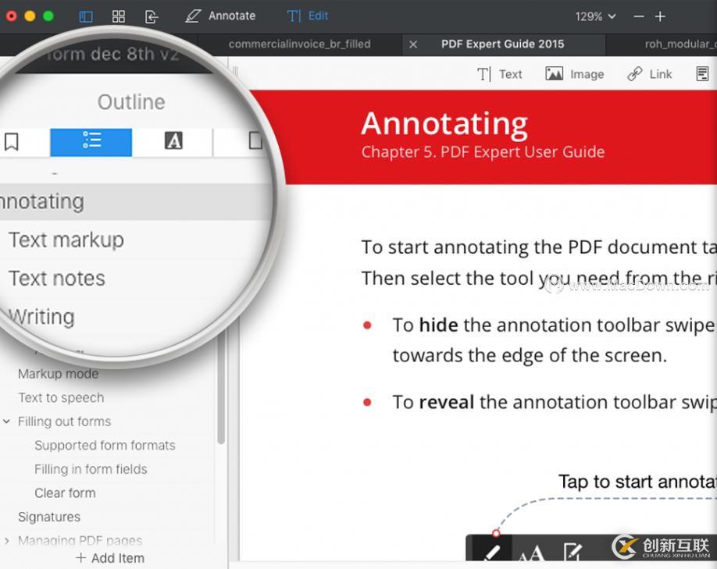Click the note edit icon in pictured toolbar

[x=572, y=551]
